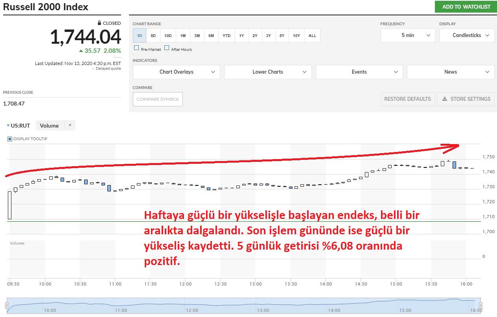Select the 1M chart range
Image resolution: width=497 pixels, height=317 pixels.
pyautogui.click(x=183, y=35)
